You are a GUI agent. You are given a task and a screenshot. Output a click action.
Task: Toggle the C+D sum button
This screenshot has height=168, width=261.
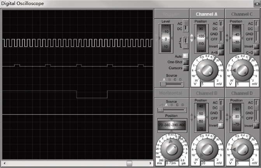256,53
